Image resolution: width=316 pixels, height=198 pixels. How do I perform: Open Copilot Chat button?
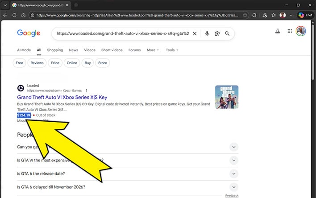tap(305, 15)
